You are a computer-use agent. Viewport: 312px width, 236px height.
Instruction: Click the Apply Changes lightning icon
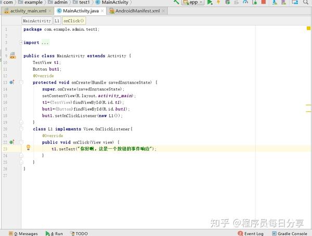point(218,2)
